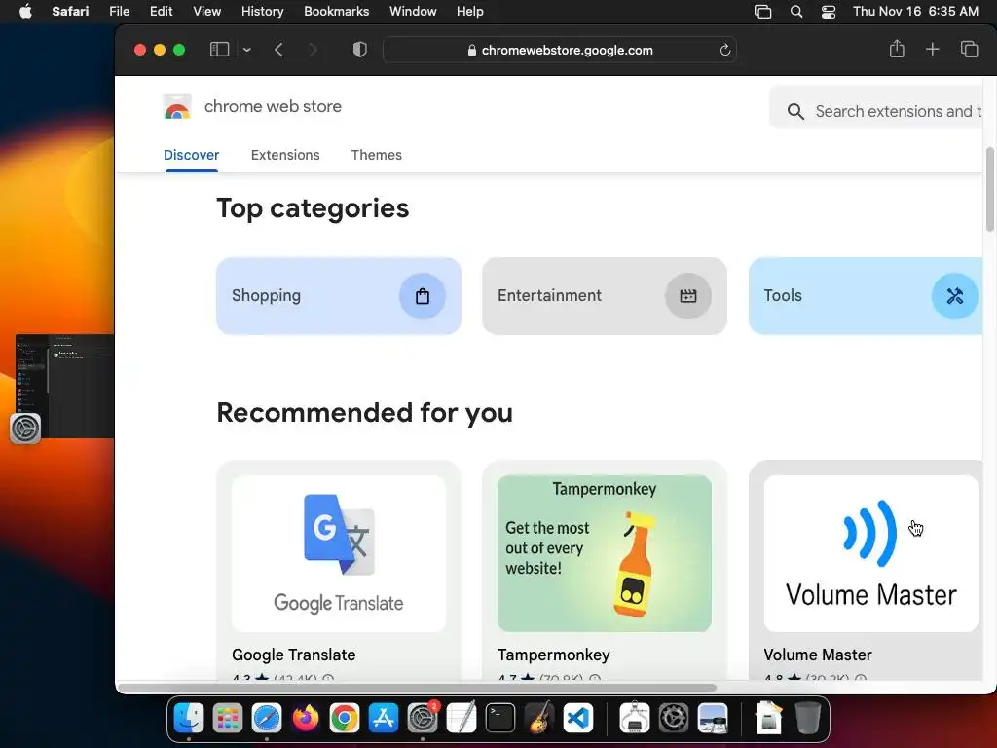Click the search magnifier in the store search box
Screen dimensions: 997x748
(x=794, y=112)
